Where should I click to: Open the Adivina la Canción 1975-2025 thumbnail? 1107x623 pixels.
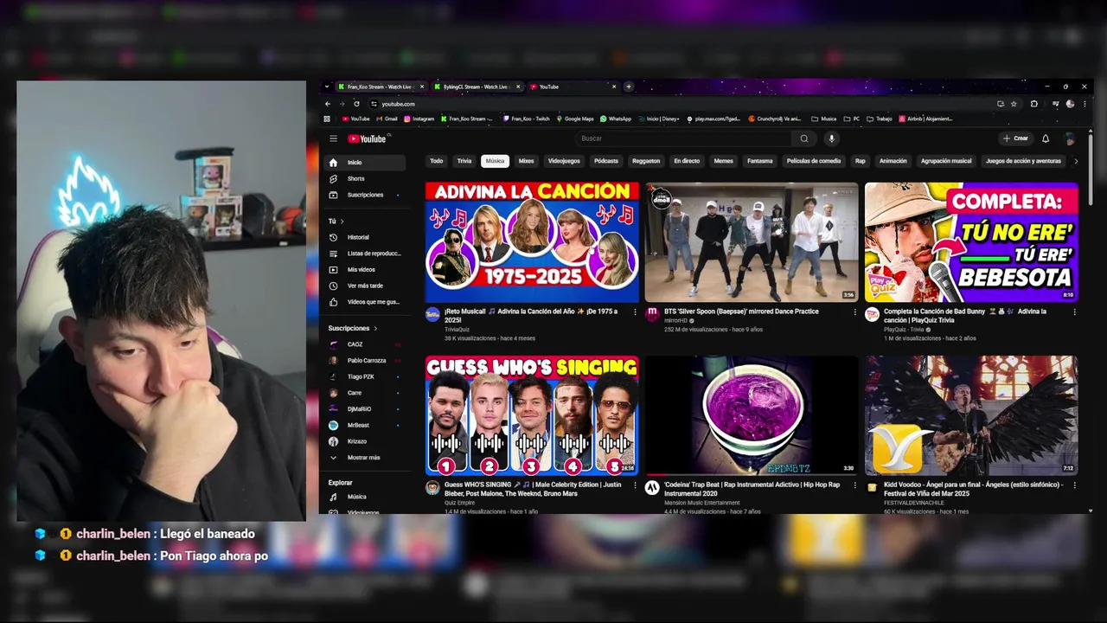coord(532,241)
